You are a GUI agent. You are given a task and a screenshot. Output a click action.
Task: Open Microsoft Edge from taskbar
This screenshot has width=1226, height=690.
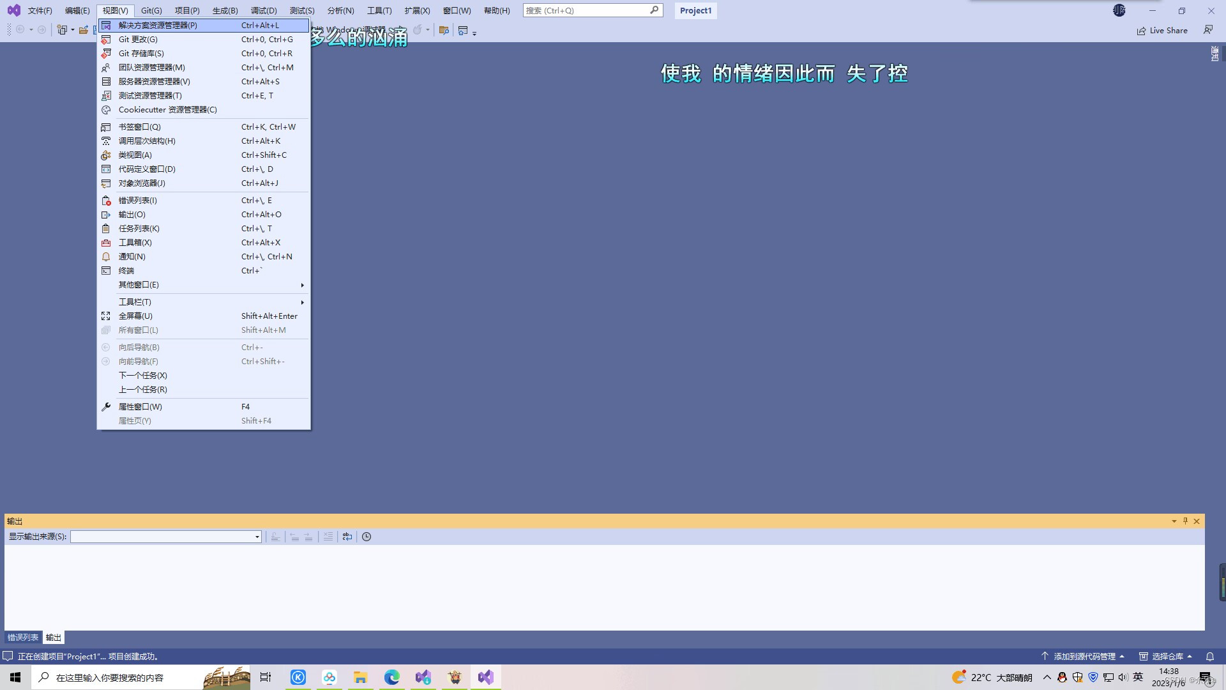[x=391, y=677]
